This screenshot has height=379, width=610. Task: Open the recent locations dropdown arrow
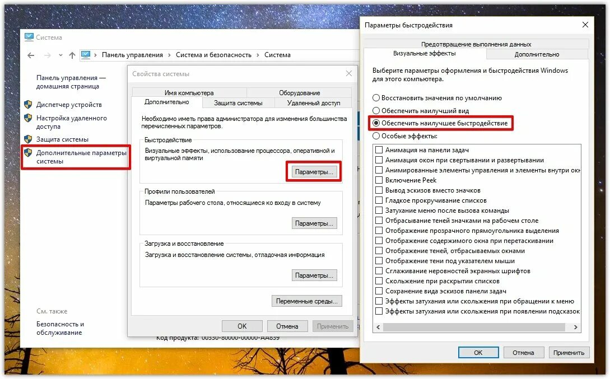(60, 55)
